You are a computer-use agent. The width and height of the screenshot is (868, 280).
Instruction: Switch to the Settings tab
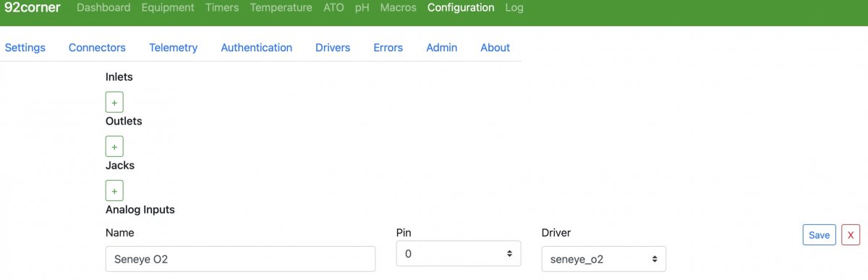25,48
